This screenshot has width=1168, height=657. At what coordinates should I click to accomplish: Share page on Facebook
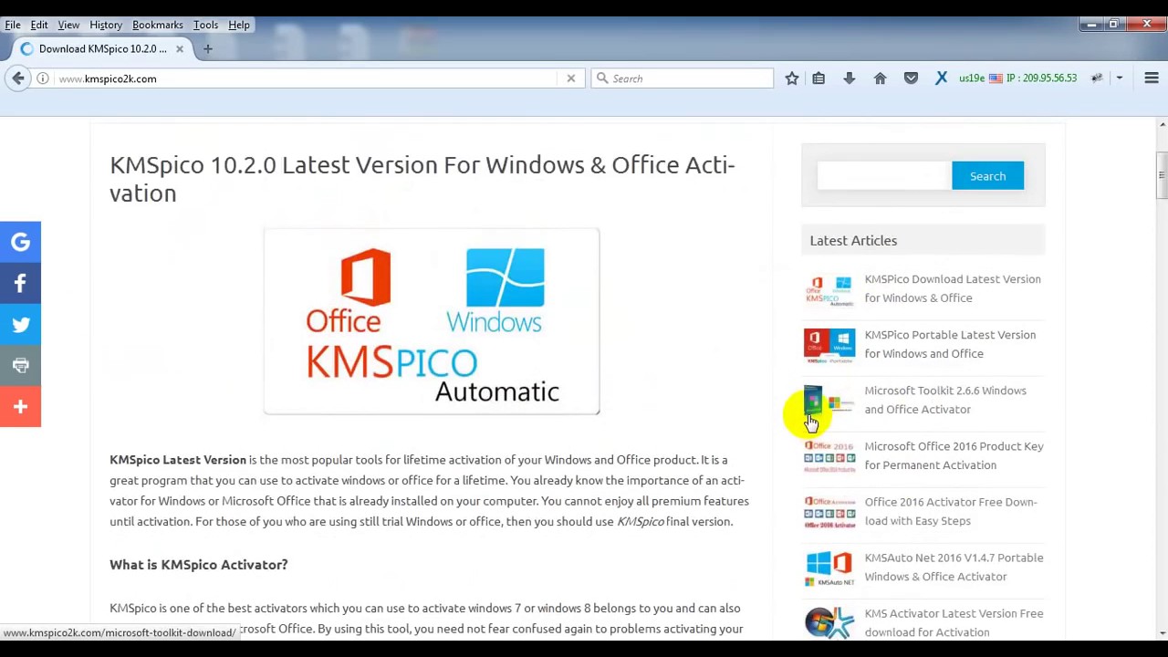20,284
